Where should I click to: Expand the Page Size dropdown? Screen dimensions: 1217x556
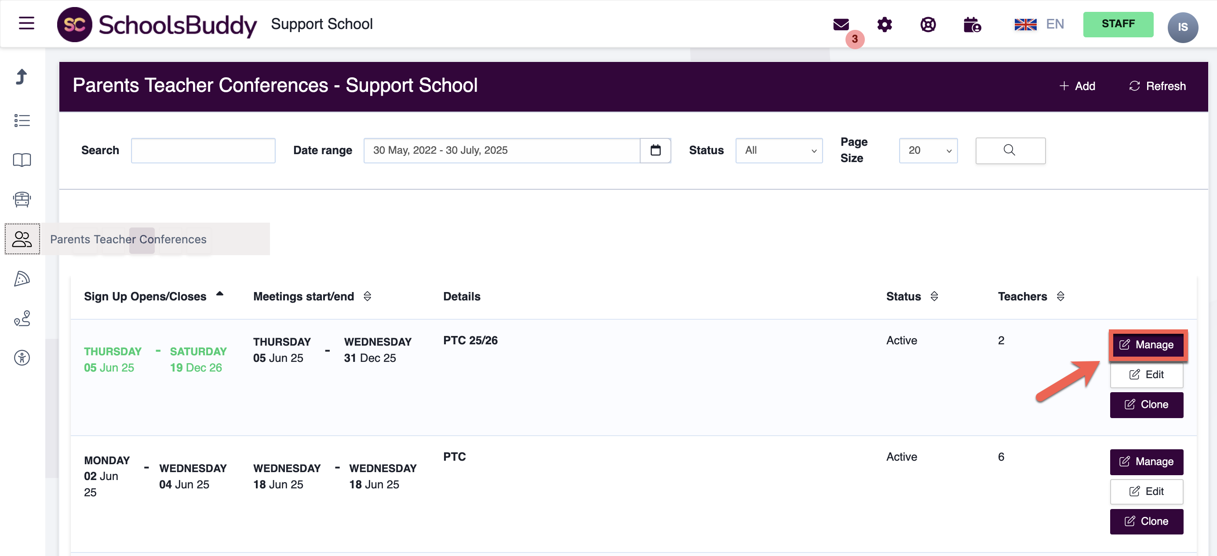click(928, 150)
